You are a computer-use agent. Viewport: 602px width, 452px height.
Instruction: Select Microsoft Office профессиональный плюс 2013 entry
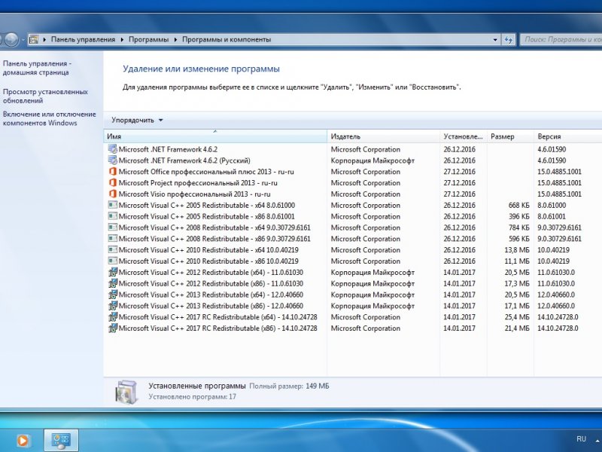coord(206,172)
